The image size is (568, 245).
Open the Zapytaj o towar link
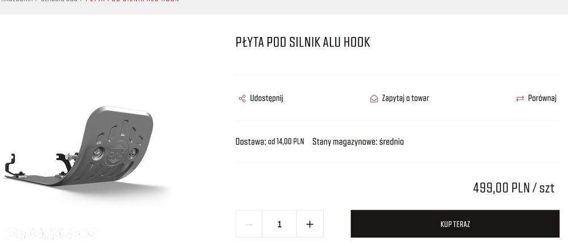coord(405,98)
